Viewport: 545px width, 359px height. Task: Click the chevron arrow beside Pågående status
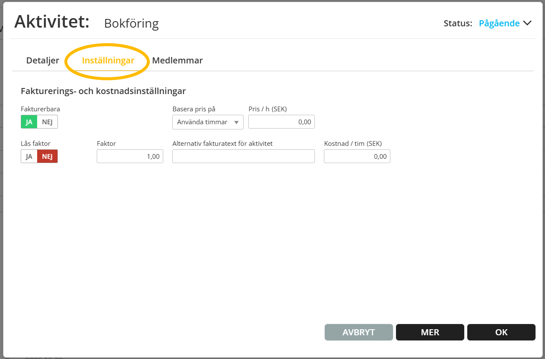click(527, 23)
